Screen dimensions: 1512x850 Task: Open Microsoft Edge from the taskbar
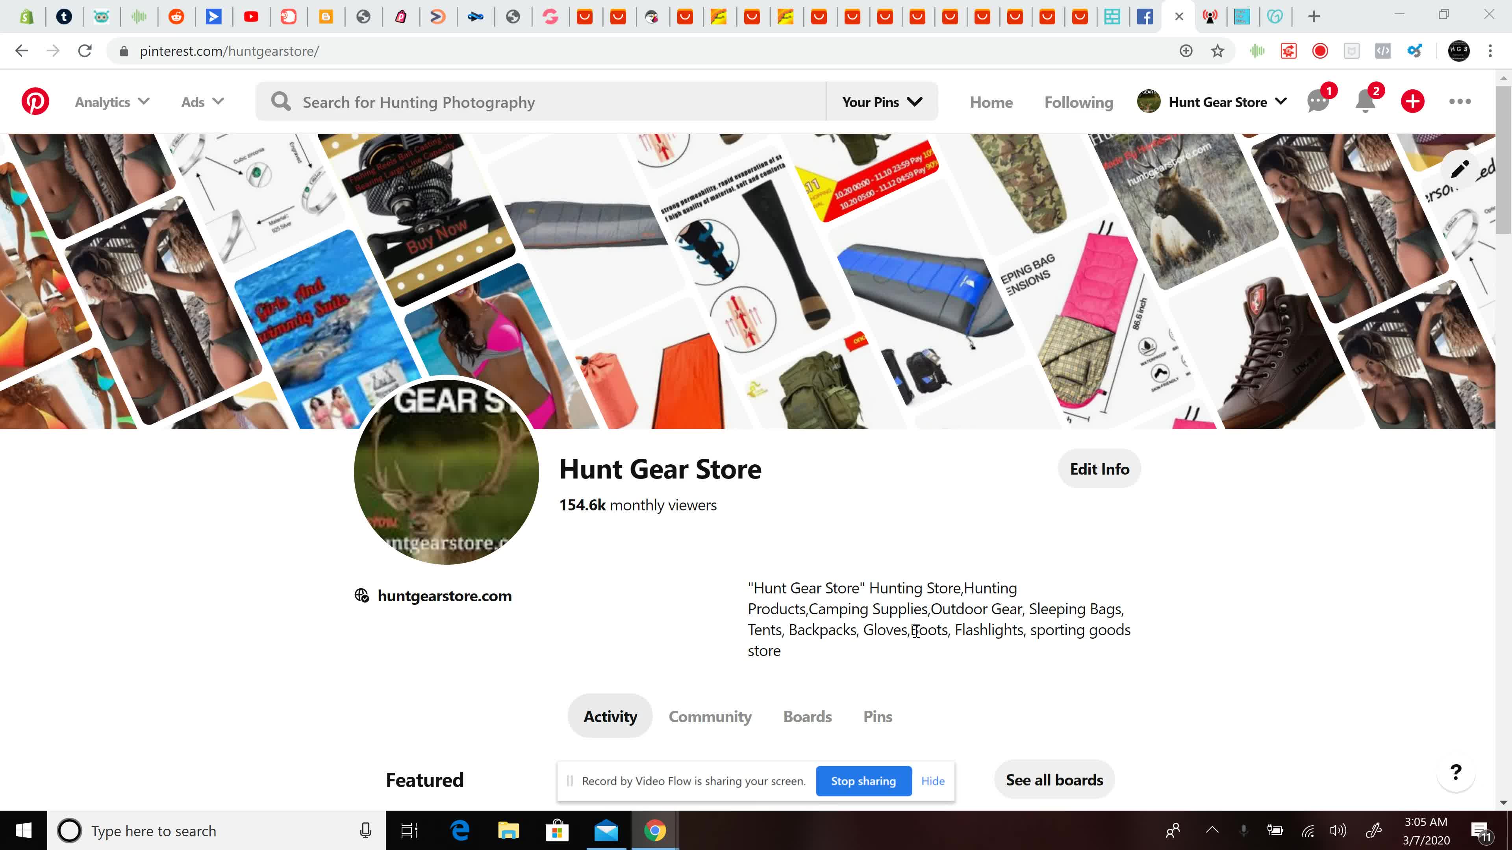coord(460,831)
